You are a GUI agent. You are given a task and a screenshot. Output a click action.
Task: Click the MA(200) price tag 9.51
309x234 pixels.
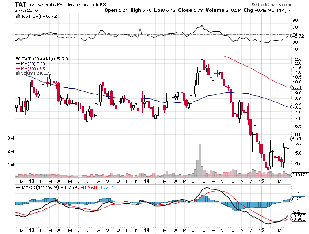click(296, 87)
